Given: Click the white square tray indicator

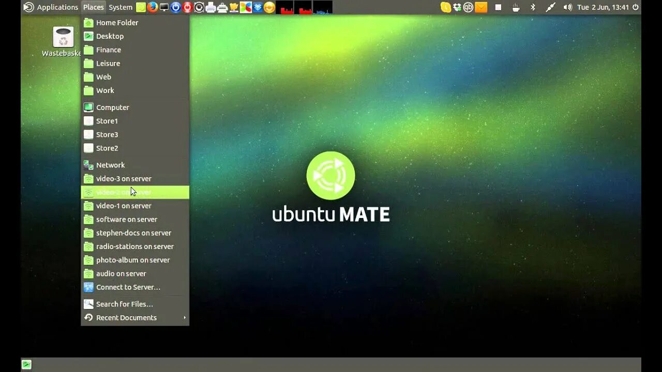Looking at the screenshot, I should point(498,7).
